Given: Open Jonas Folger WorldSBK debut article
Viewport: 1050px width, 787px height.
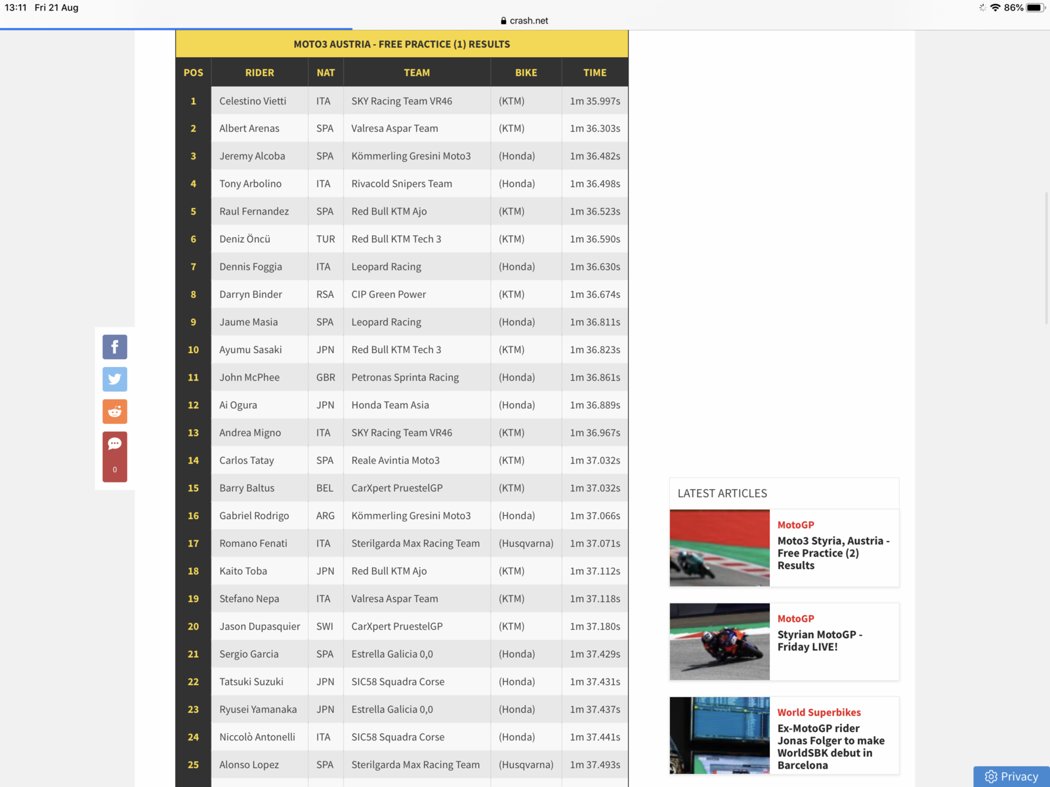Looking at the screenshot, I should click(x=831, y=746).
